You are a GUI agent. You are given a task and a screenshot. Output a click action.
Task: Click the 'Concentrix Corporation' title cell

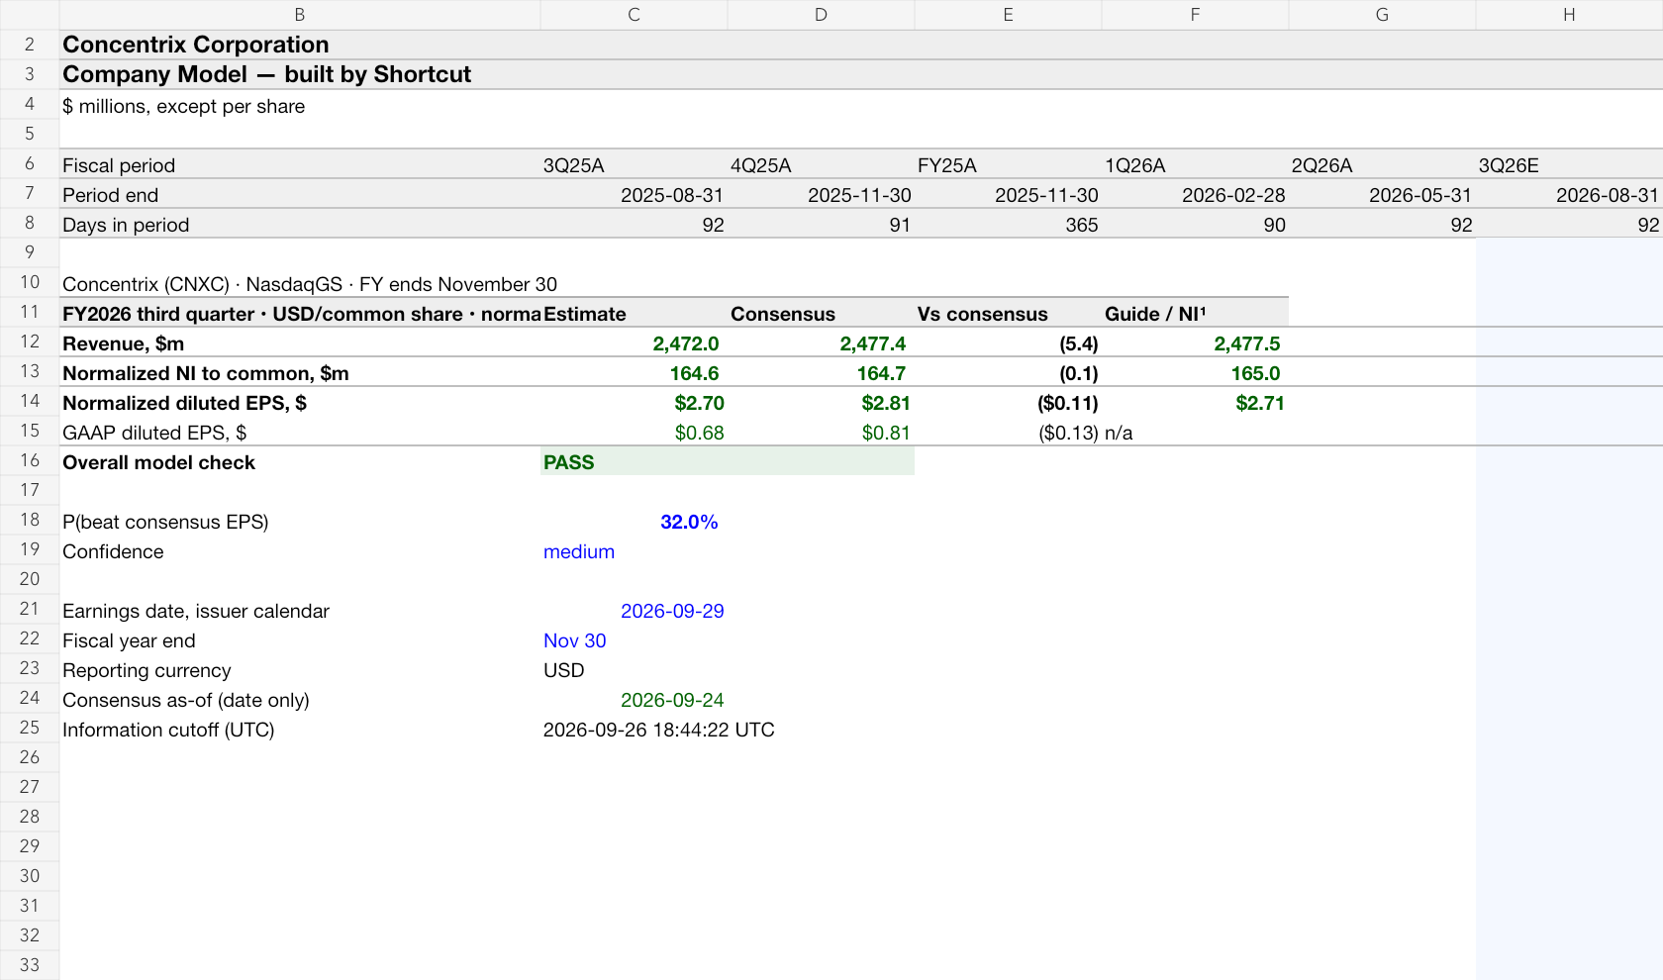[x=299, y=45]
